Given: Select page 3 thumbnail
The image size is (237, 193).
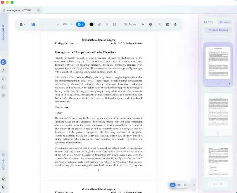Looking at the screenshot, I should coord(218,160).
